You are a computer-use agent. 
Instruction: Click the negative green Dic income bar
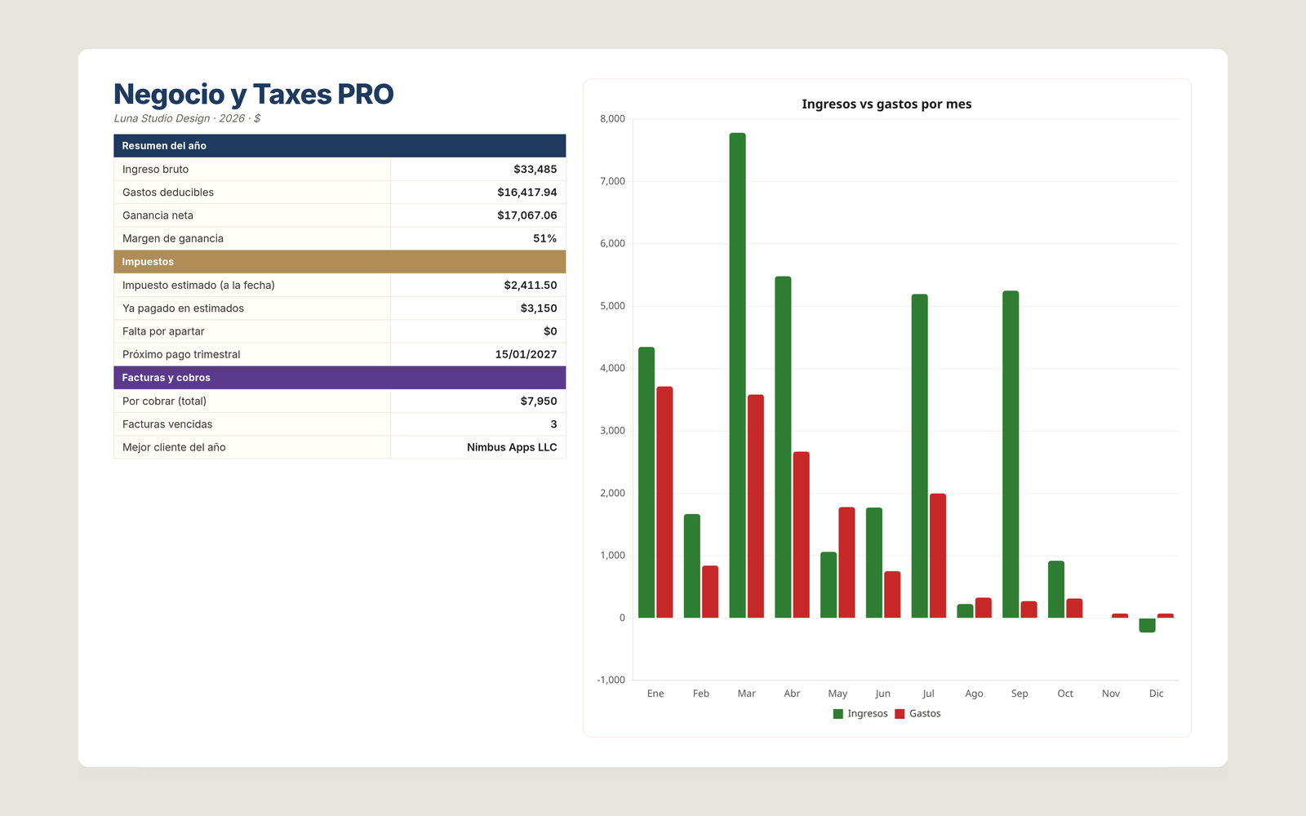[1147, 625]
